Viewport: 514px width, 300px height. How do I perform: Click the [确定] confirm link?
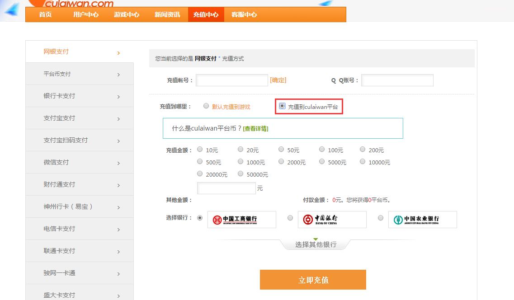(x=278, y=80)
